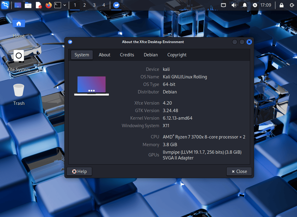Screen dimensions: 297x217
Task: Open the Kali applications menu
Action: click(x=5, y=5)
